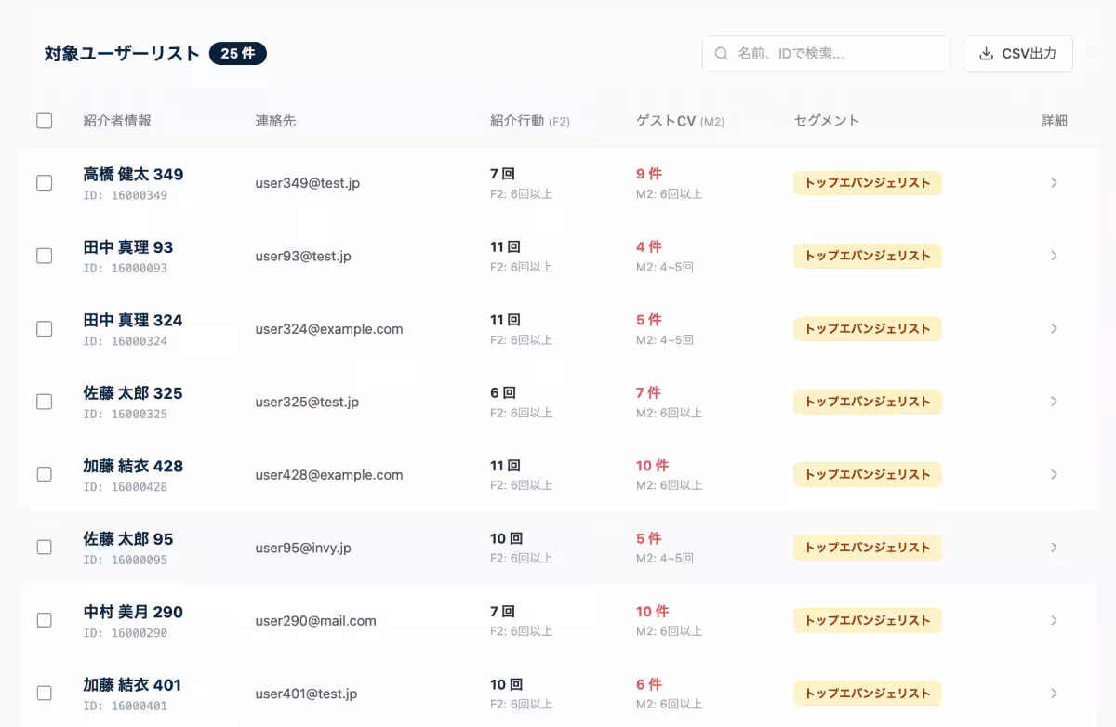Open details chevron for 田中 真理 324
Image resolution: width=1116 pixels, height=727 pixels.
tap(1054, 328)
